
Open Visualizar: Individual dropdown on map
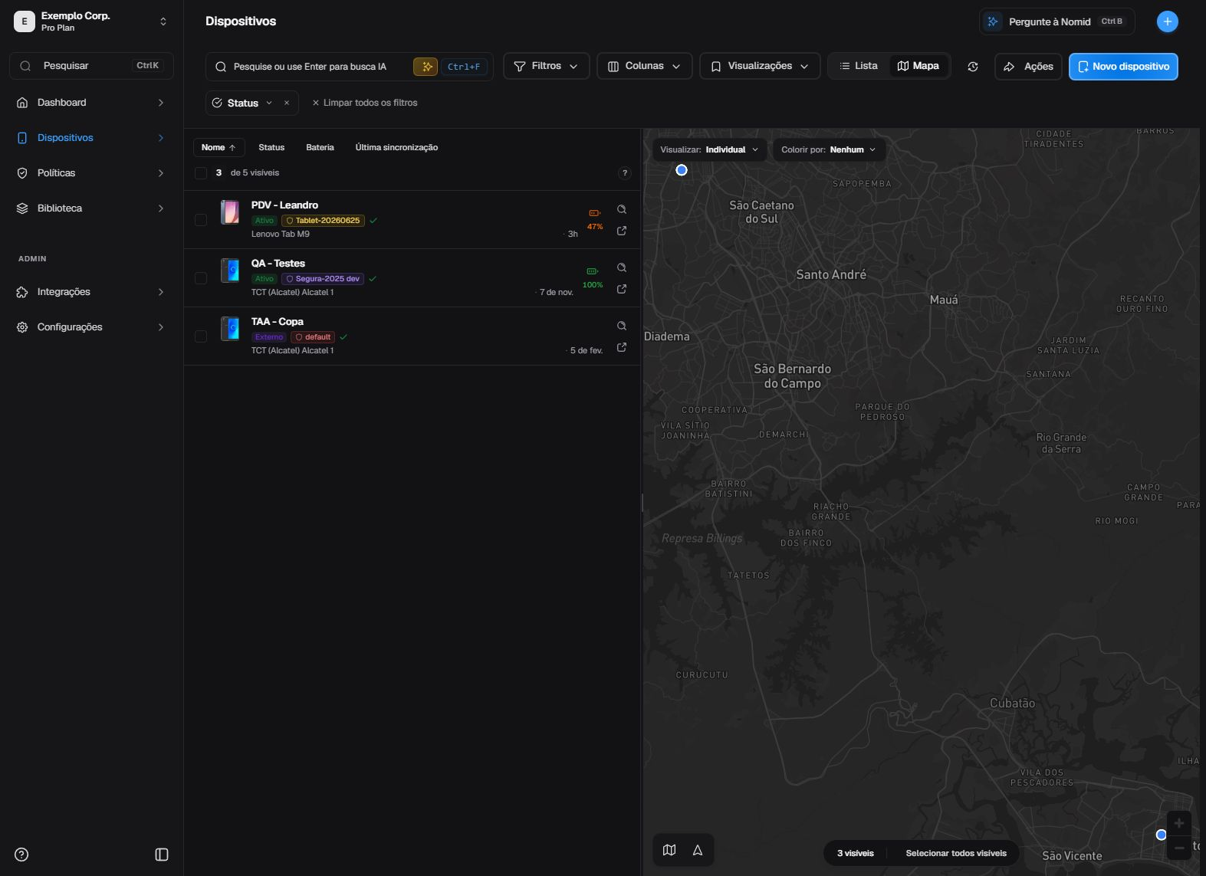[710, 149]
